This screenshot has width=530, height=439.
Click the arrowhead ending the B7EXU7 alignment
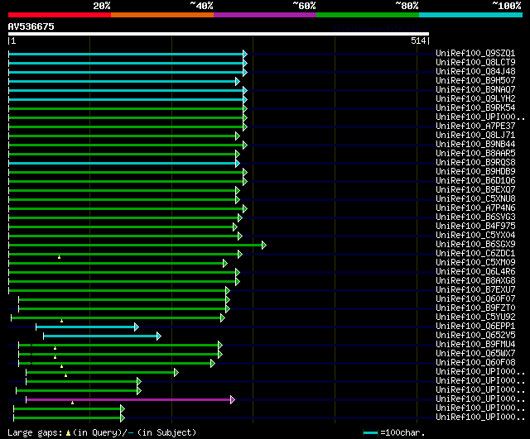(228, 290)
